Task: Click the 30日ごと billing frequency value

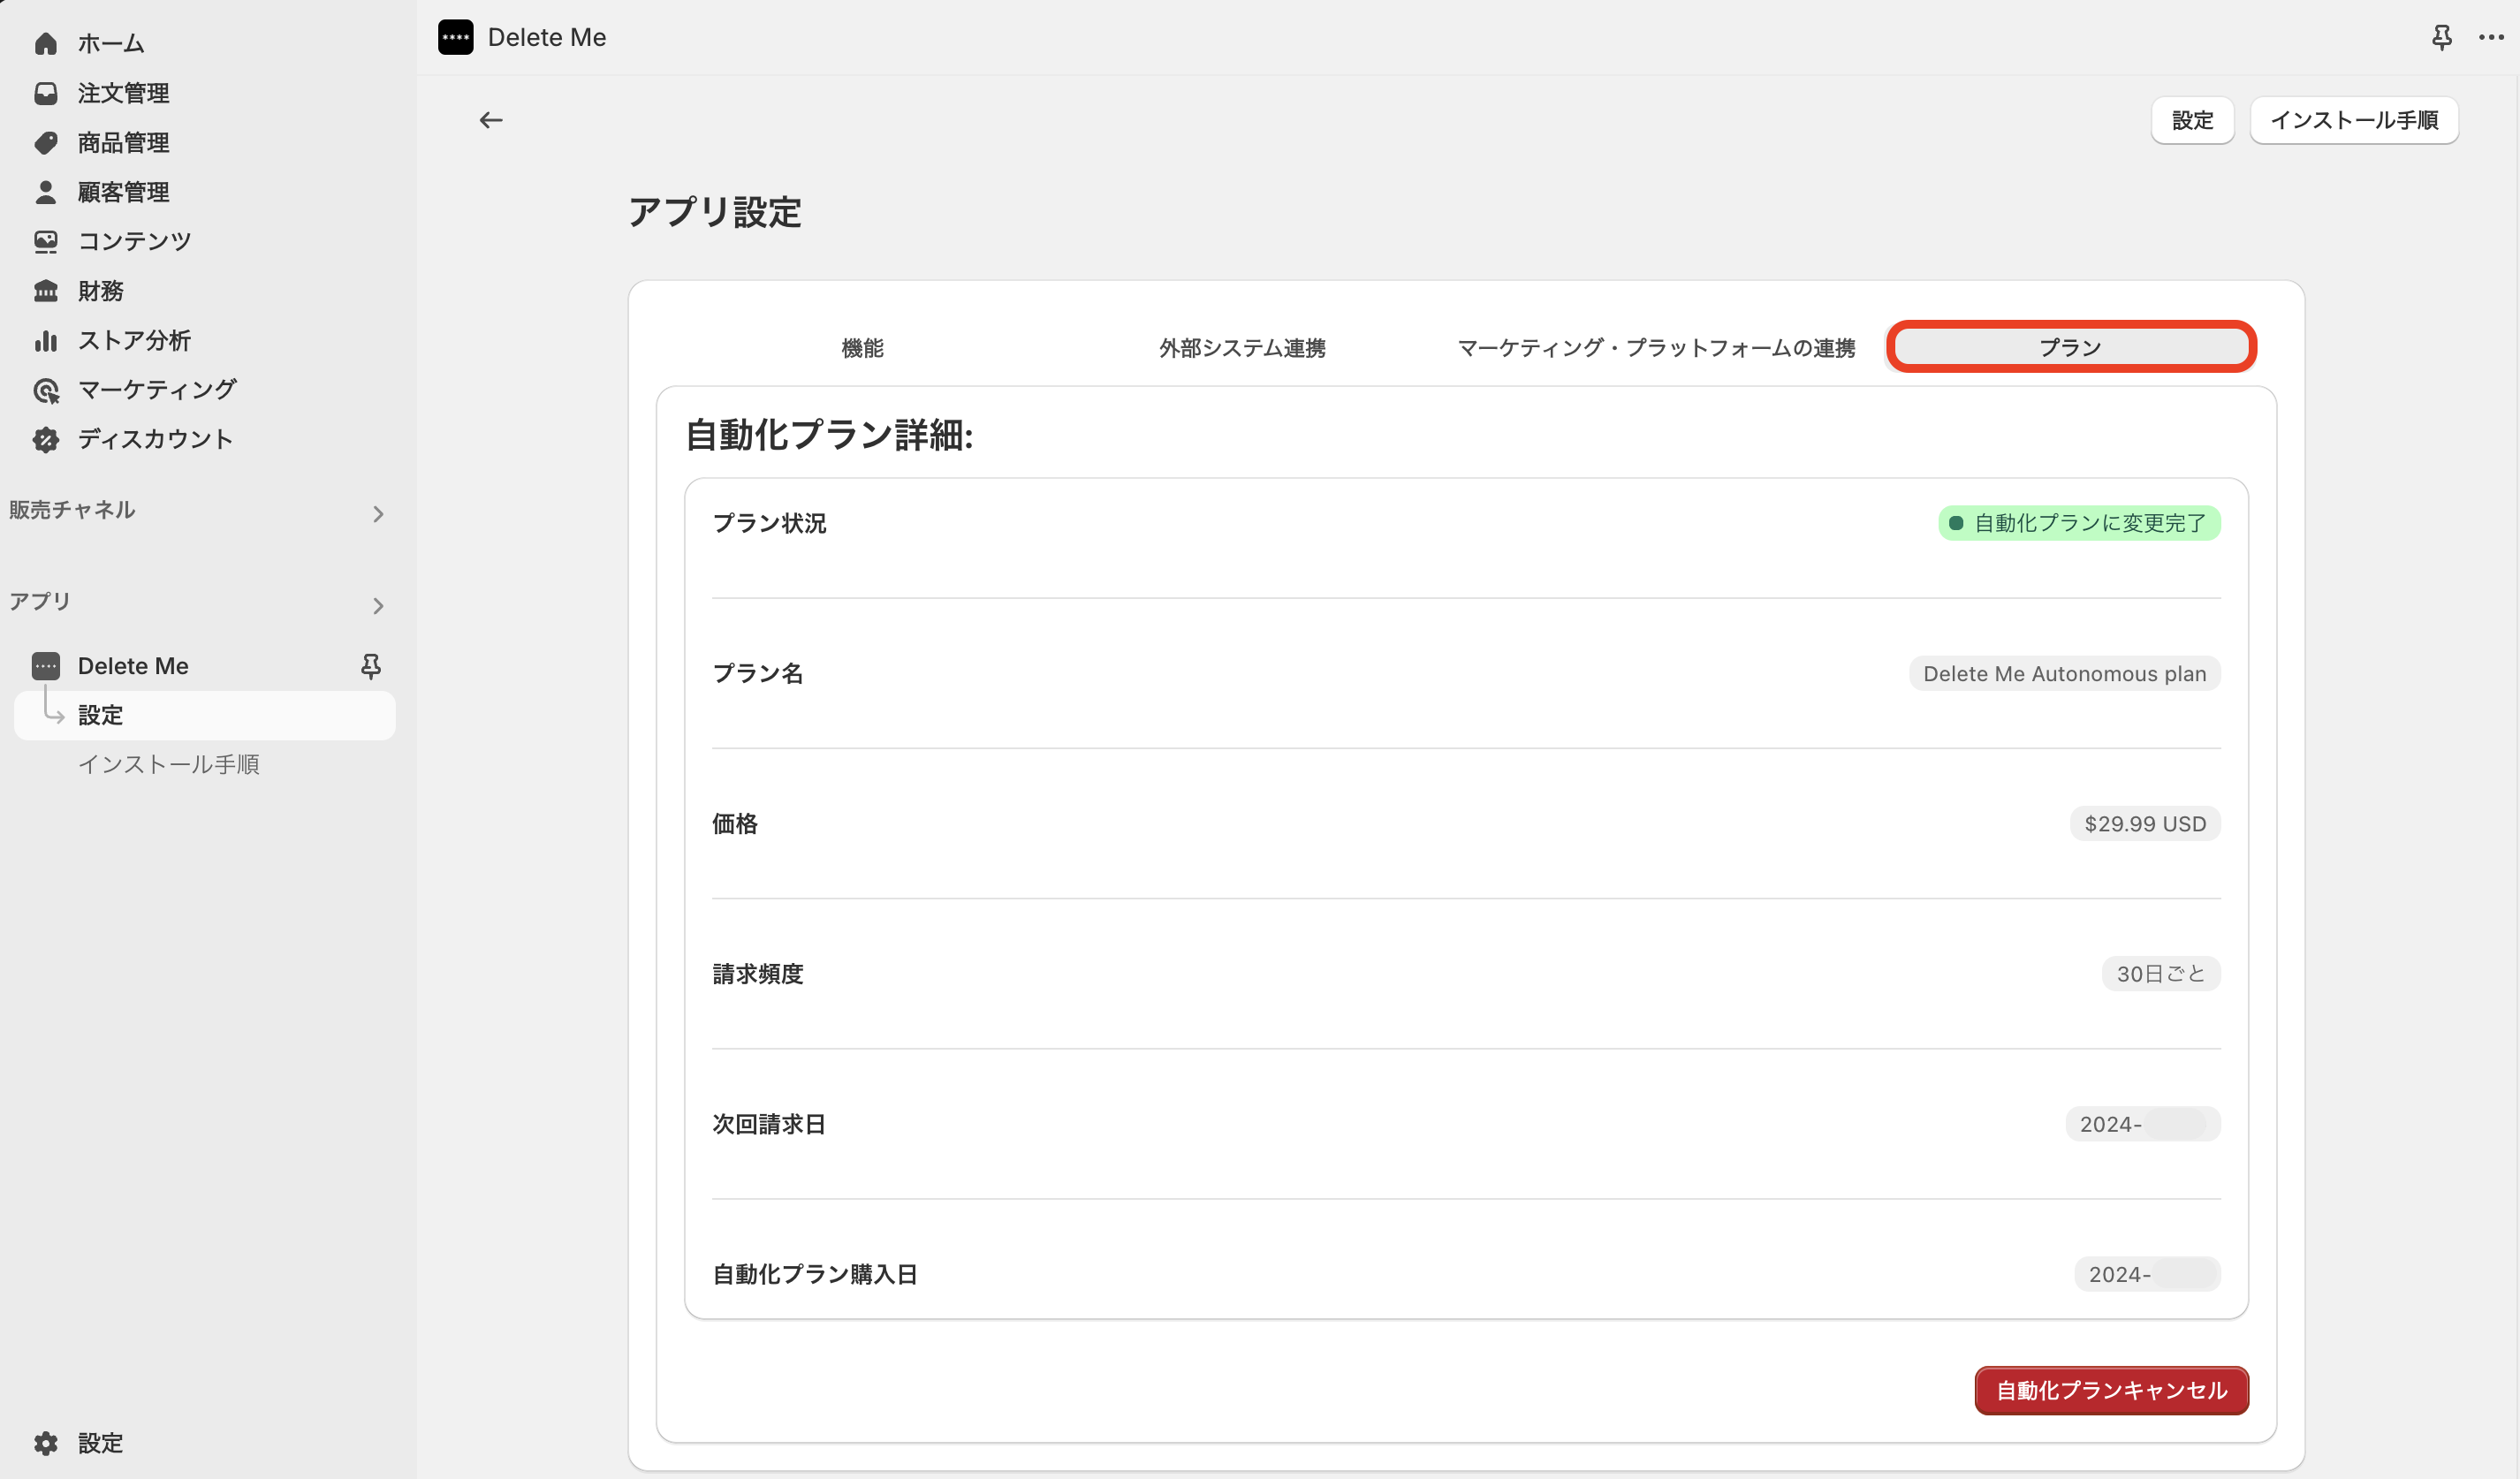Action: click(2161, 974)
